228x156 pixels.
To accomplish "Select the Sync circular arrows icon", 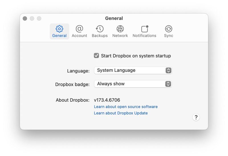I will point(168,29).
